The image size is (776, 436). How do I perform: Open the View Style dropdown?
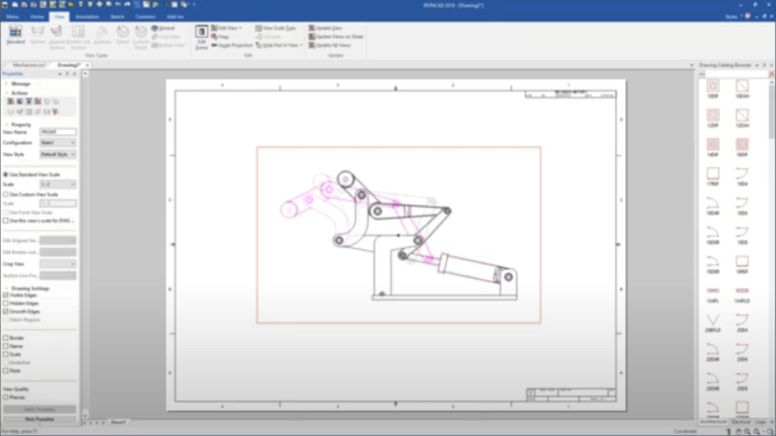58,154
